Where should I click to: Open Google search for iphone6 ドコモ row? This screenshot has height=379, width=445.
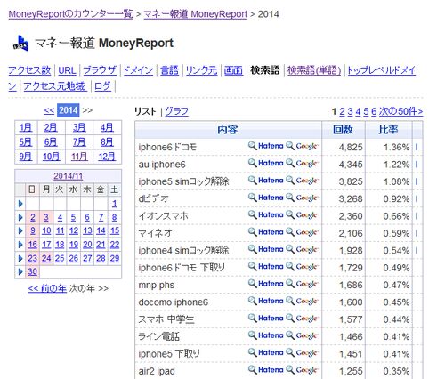(303, 146)
